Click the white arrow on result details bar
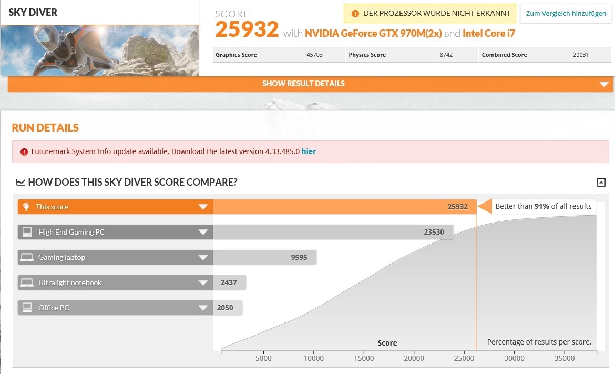 point(603,84)
